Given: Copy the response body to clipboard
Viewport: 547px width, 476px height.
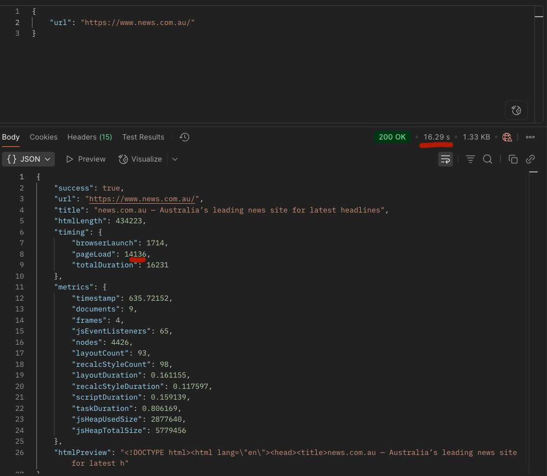Looking at the screenshot, I should pyautogui.click(x=513, y=159).
